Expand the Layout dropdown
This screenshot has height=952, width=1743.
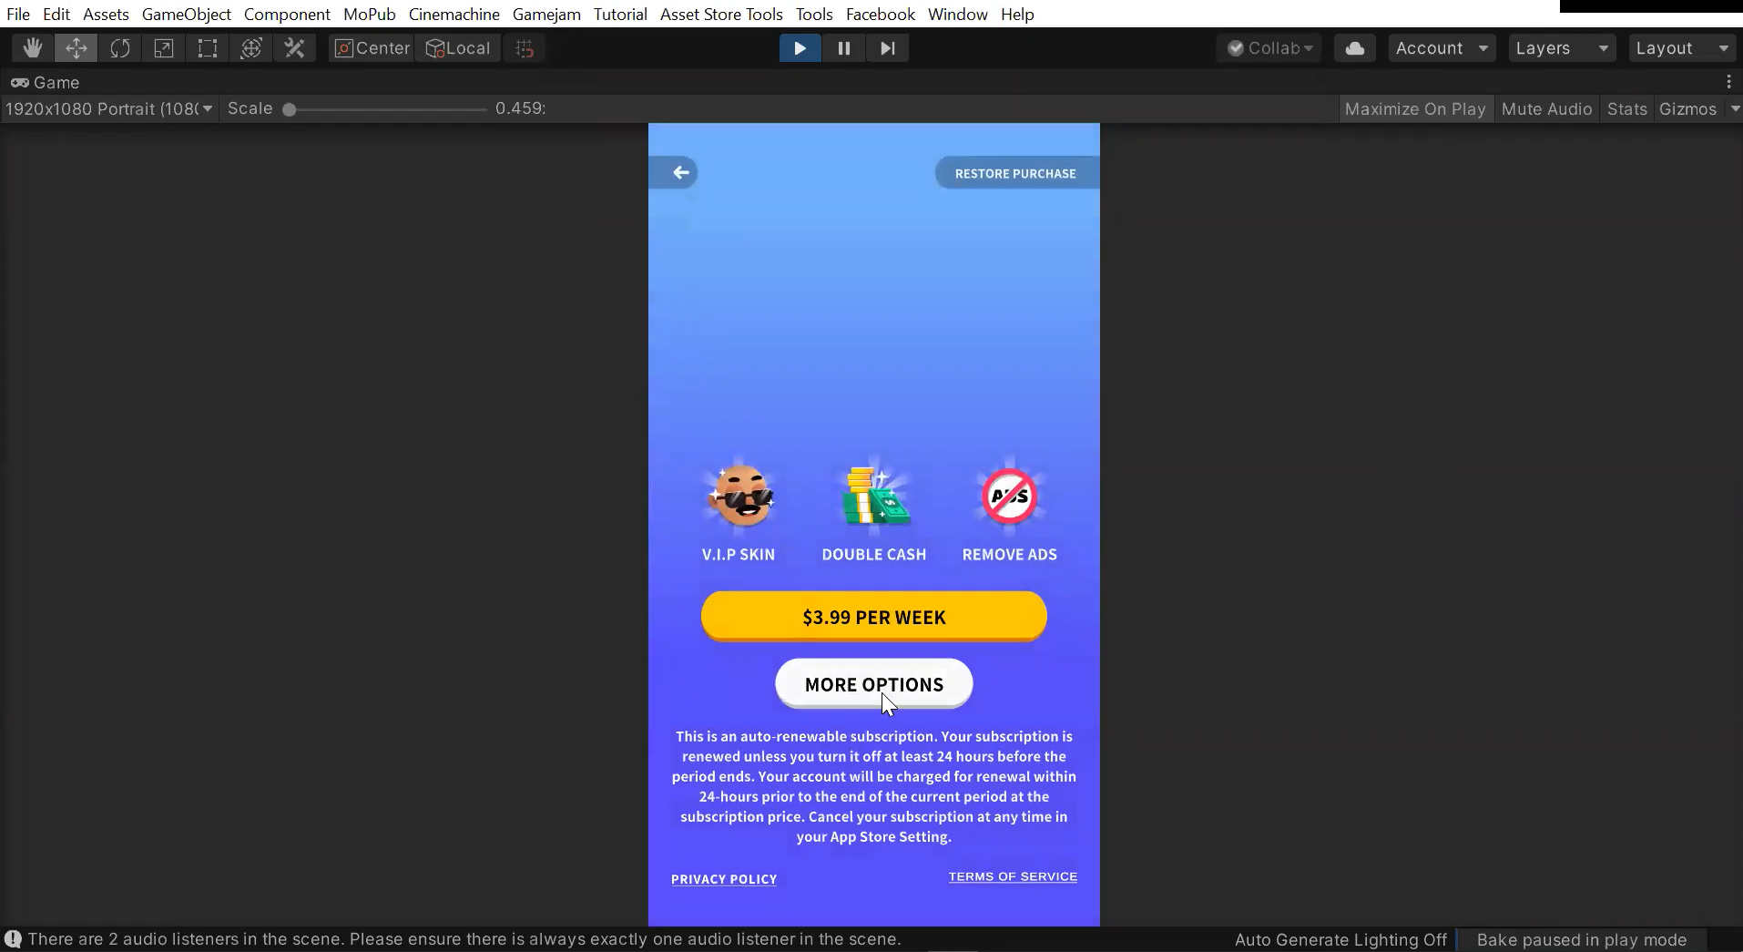click(1681, 48)
